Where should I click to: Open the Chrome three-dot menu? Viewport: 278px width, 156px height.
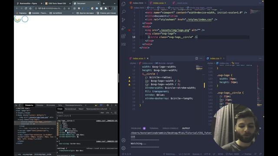(115, 8)
